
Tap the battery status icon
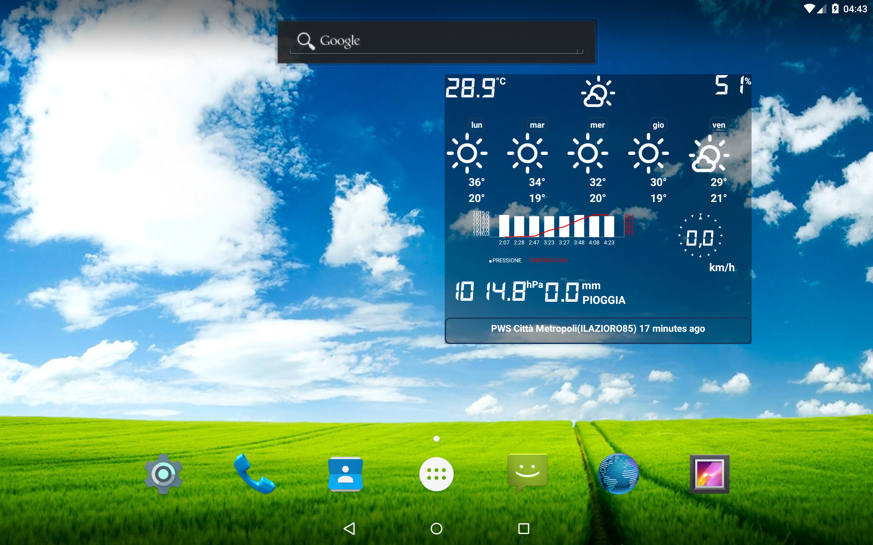[835, 9]
